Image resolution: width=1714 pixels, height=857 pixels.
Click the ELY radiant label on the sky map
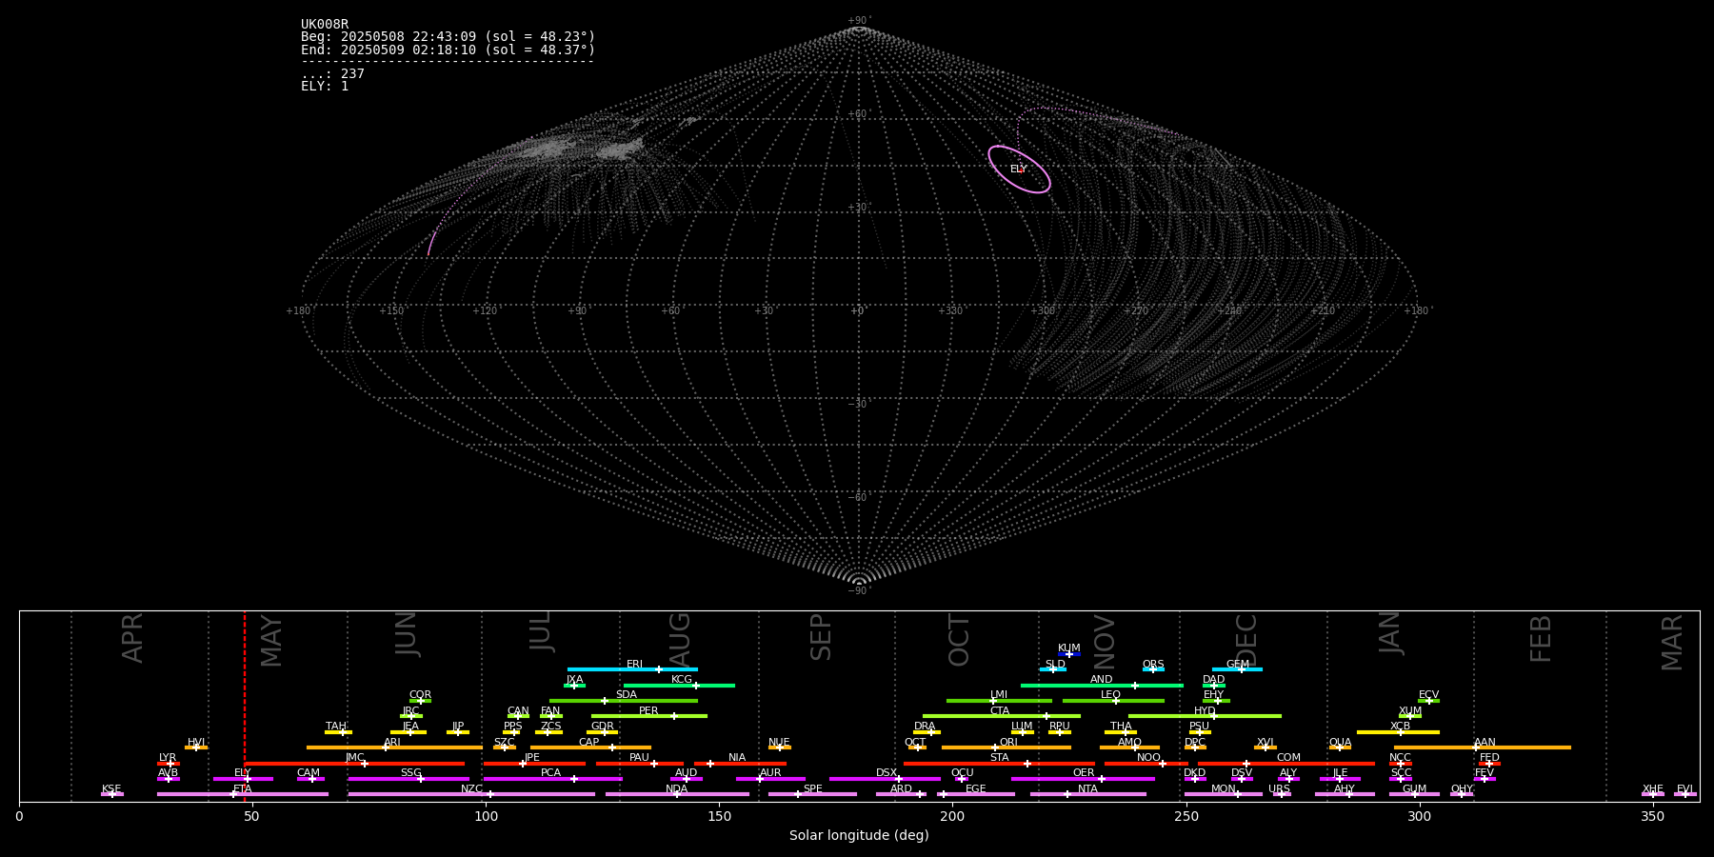coord(1019,169)
